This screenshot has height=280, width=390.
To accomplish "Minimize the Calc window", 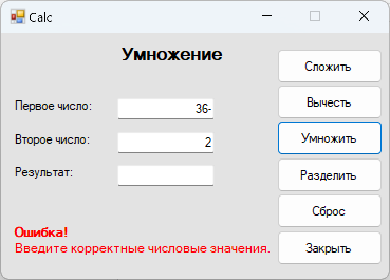I will pos(267,16).
